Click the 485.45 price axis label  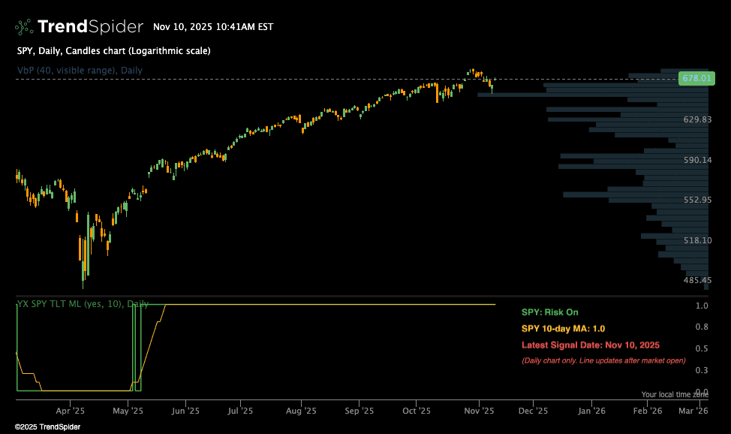(x=697, y=280)
